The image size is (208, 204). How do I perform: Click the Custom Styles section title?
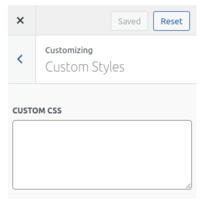pos(85,67)
